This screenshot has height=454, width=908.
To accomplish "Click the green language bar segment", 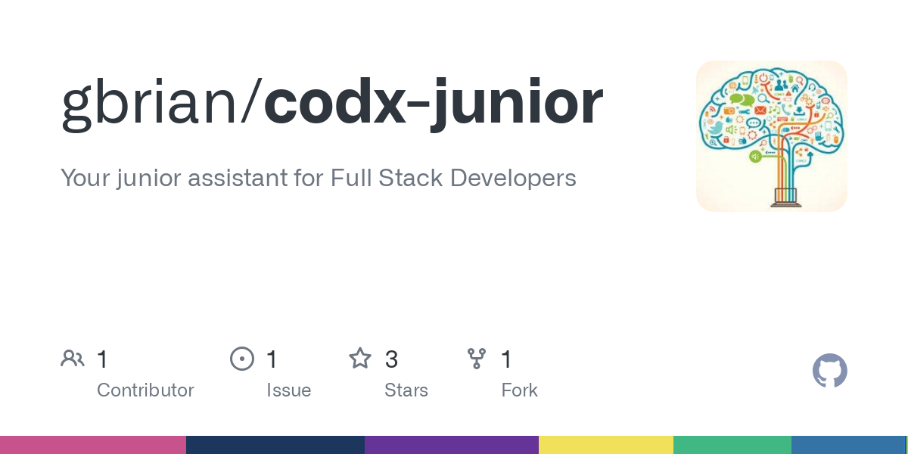I will [732, 445].
